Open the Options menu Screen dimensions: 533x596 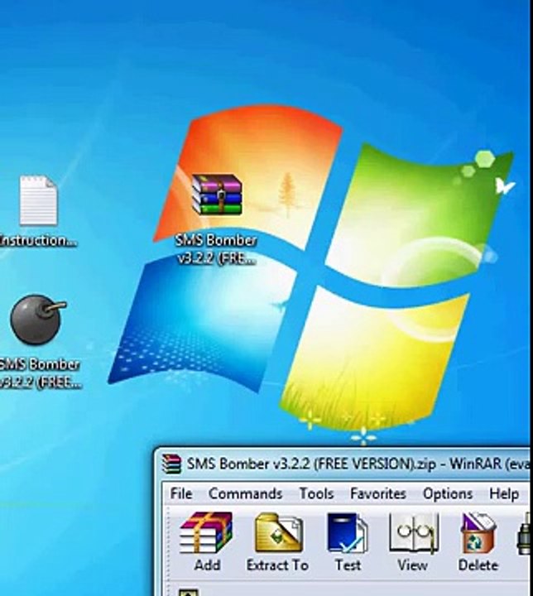click(448, 493)
